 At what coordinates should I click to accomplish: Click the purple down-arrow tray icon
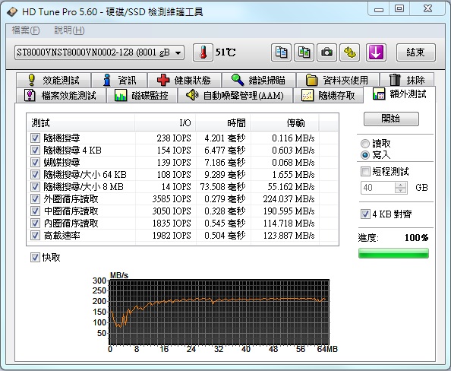(x=376, y=52)
